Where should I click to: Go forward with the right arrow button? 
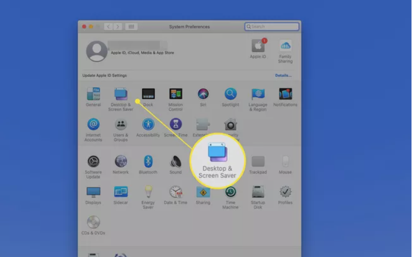[118, 26]
